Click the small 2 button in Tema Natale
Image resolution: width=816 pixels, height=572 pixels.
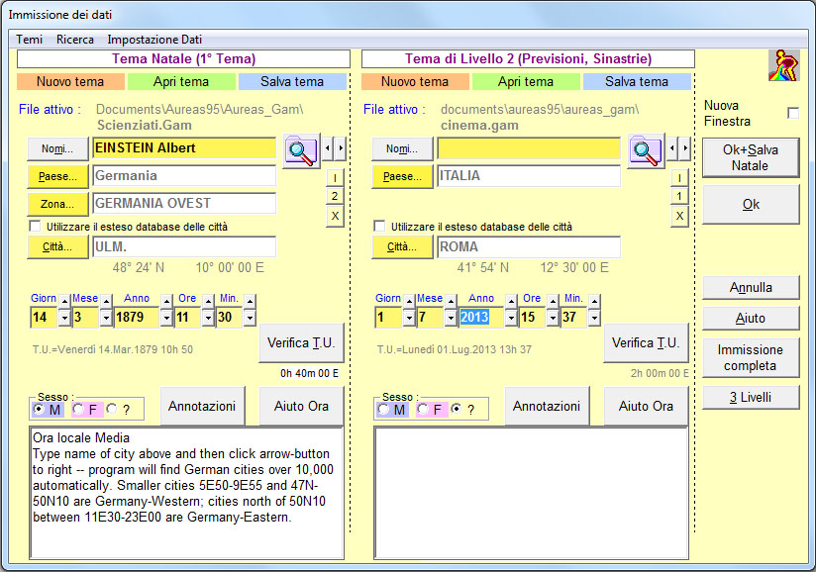click(335, 196)
